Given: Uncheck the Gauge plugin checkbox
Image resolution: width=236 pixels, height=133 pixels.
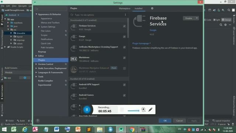Looking at the screenshot, I should tap(124, 37).
